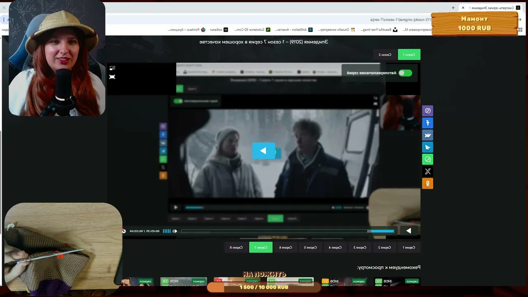Share the episode on X
Viewport: 528px width, 297px height.
coord(427,171)
